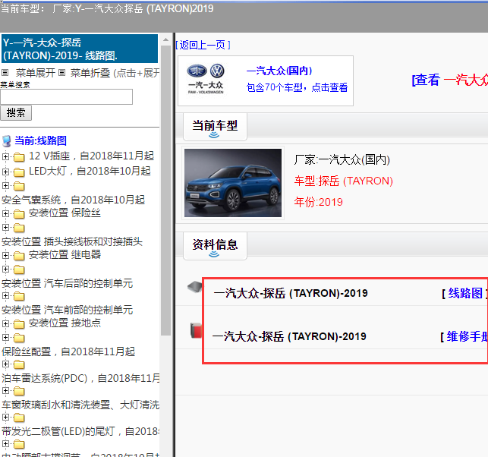Expand the 安装位置 汽车前部的控制单元 node
This screenshot has width=488, height=457.
[x=5, y=296]
